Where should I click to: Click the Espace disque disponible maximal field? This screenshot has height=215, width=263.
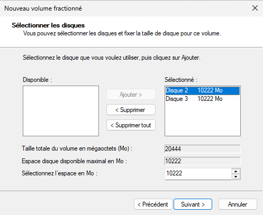[202, 161]
